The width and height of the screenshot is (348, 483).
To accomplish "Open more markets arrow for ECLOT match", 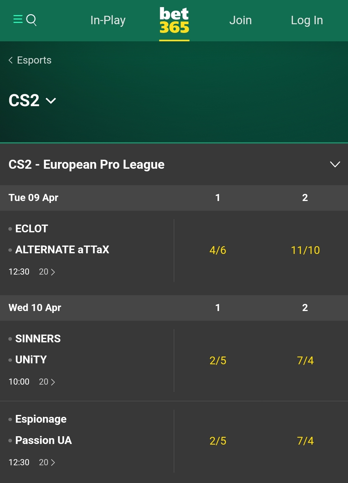I will (53, 272).
